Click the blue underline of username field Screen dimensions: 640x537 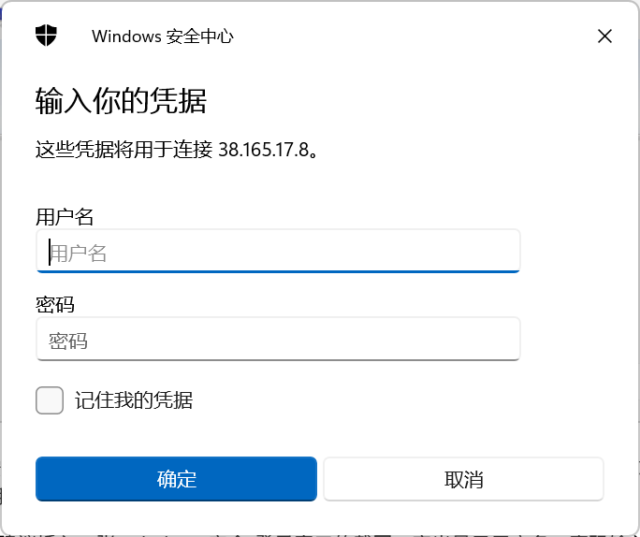(278, 270)
